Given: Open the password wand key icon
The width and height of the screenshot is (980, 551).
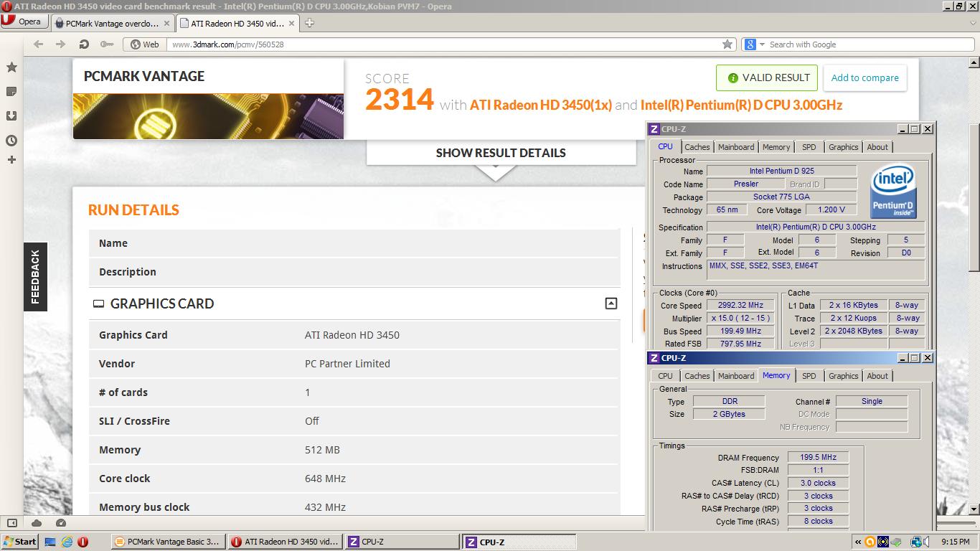Looking at the screenshot, I should [107, 44].
